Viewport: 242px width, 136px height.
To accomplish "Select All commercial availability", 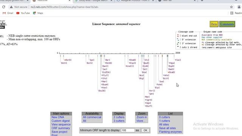I will [x=92, y=117].
